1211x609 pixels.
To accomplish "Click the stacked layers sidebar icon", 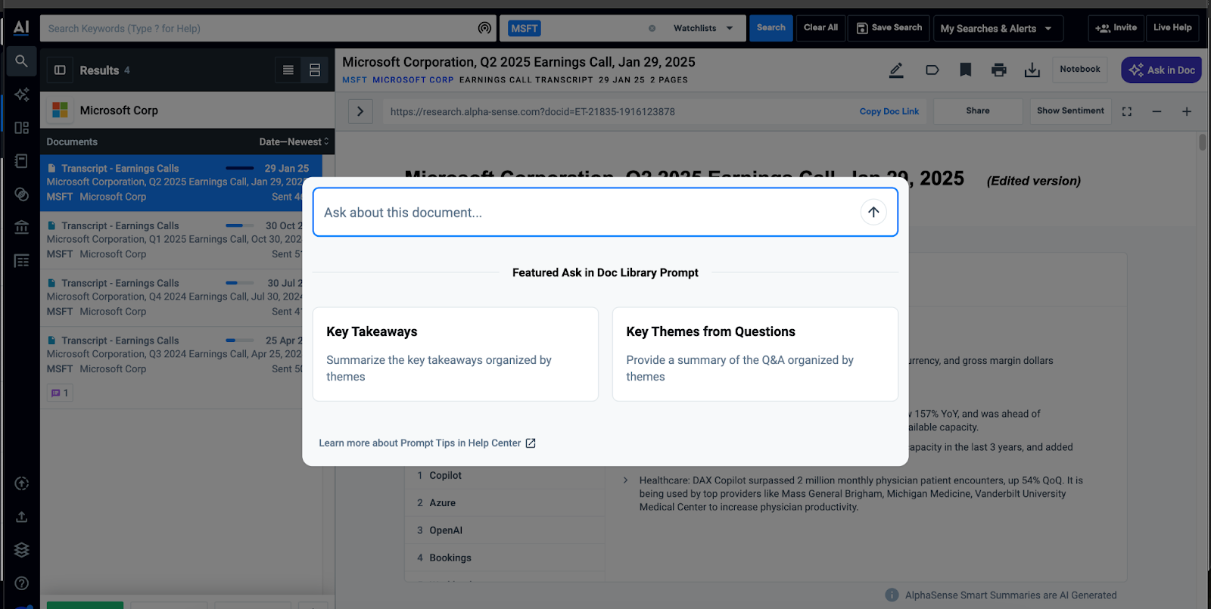I will pyautogui.click(x=21, y=550).
